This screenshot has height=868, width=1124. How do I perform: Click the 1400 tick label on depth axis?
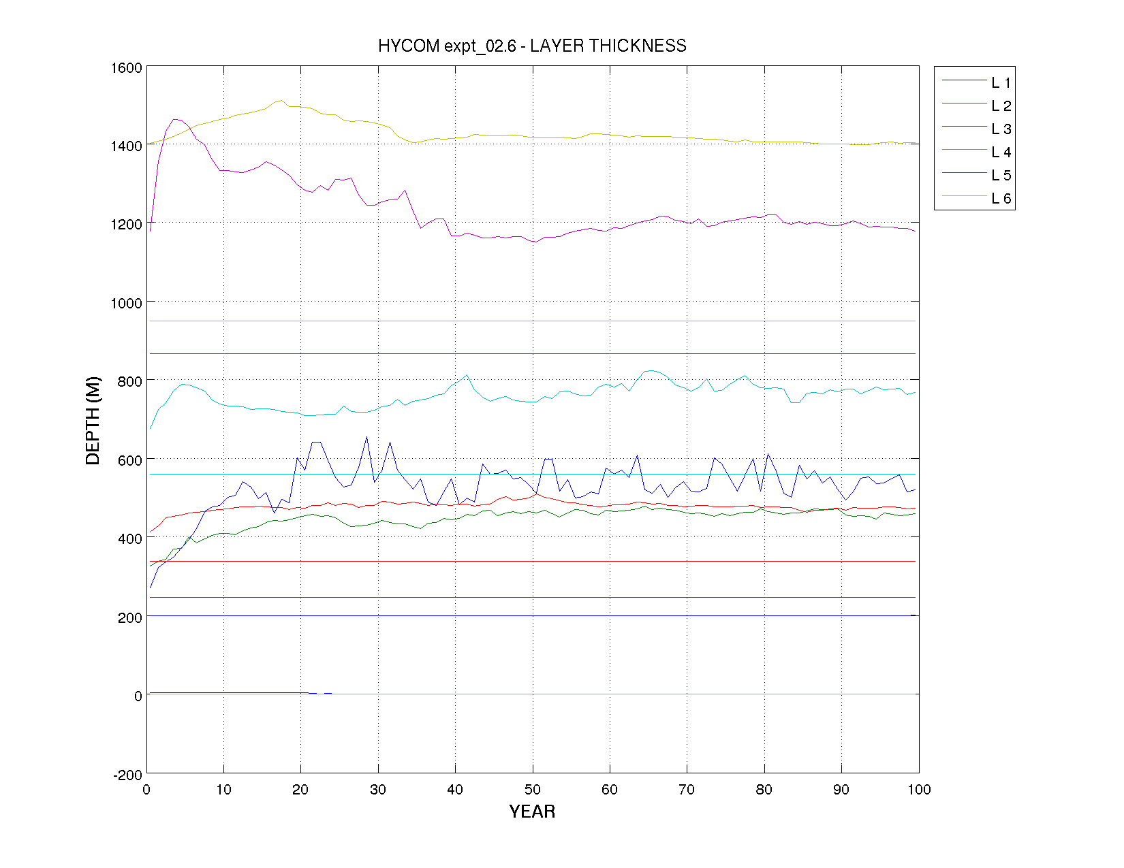[126, 146]
